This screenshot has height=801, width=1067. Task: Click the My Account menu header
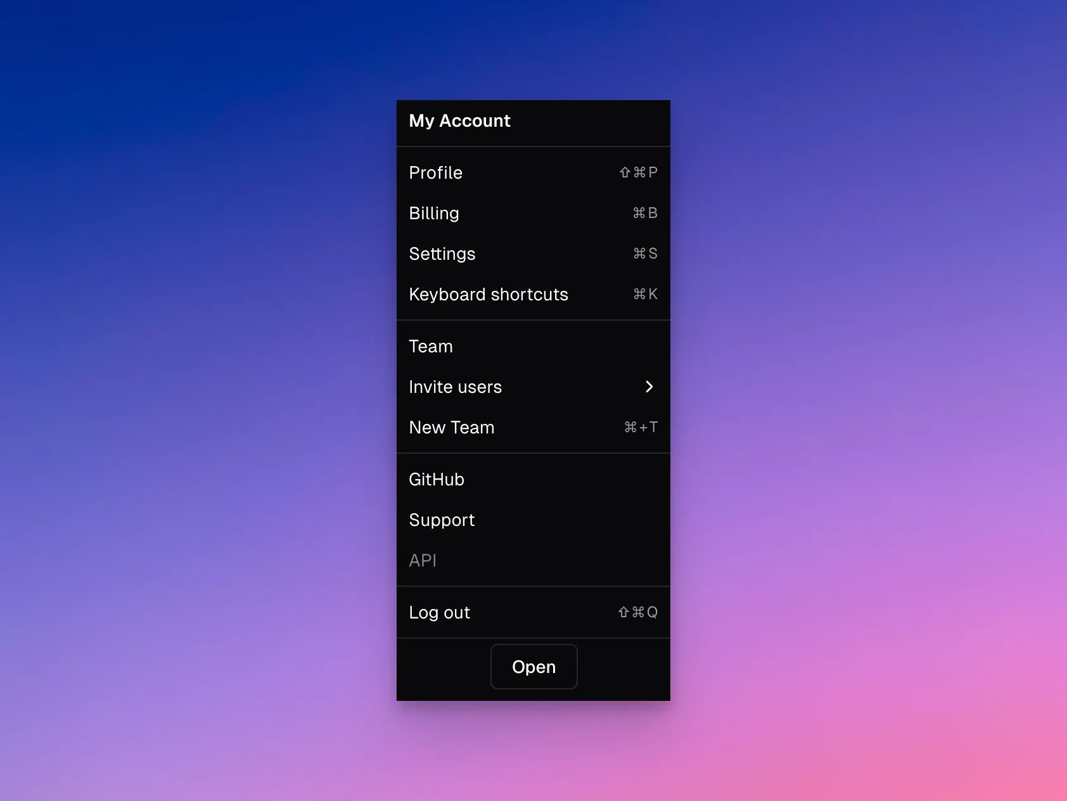[459, 120]
